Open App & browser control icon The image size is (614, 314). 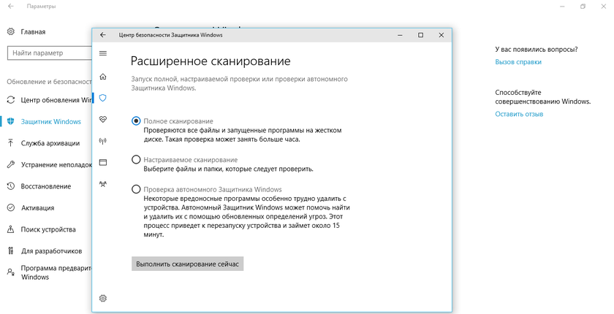coord(103,161)
